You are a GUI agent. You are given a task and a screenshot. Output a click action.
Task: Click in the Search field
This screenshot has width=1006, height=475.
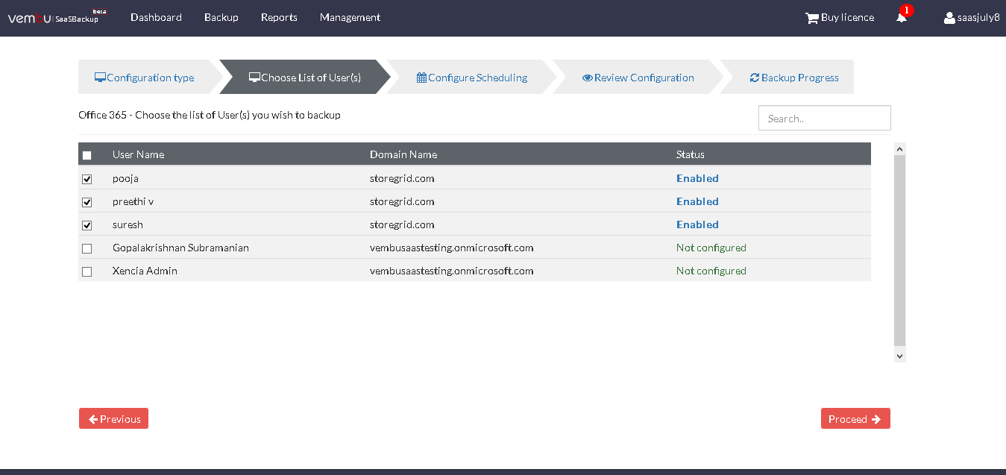[x=825, y=118]
